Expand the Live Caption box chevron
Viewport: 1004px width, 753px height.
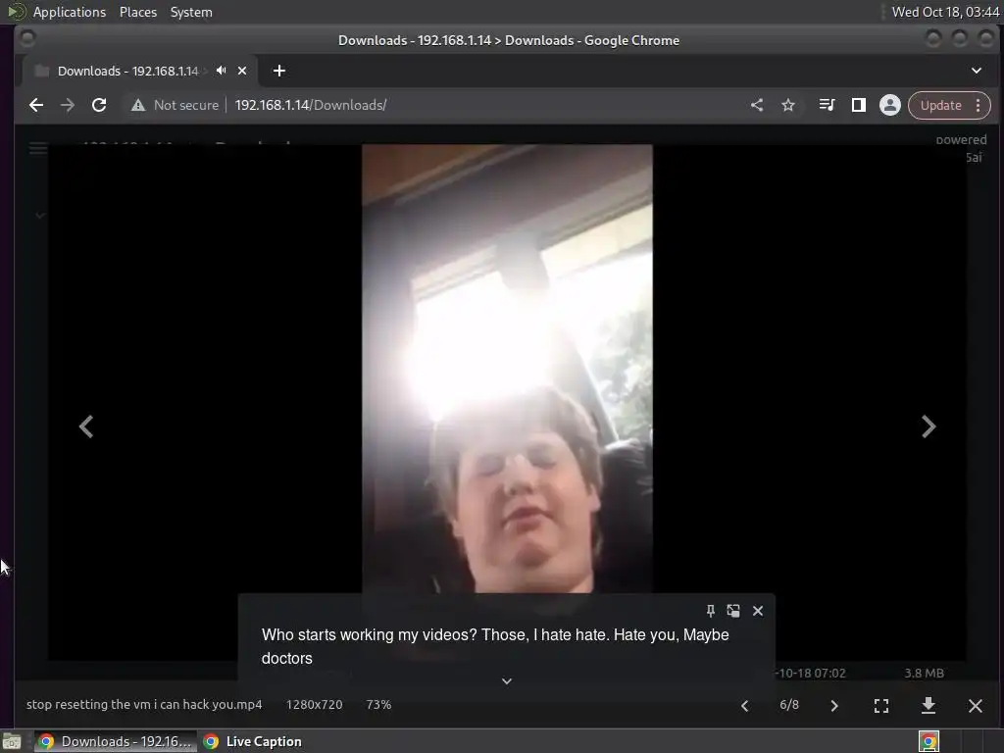[507, 681]
